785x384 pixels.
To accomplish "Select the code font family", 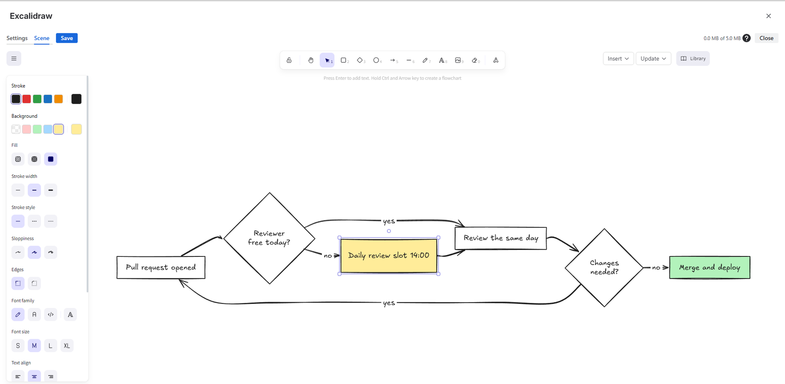I will click(x=50, y=314).
